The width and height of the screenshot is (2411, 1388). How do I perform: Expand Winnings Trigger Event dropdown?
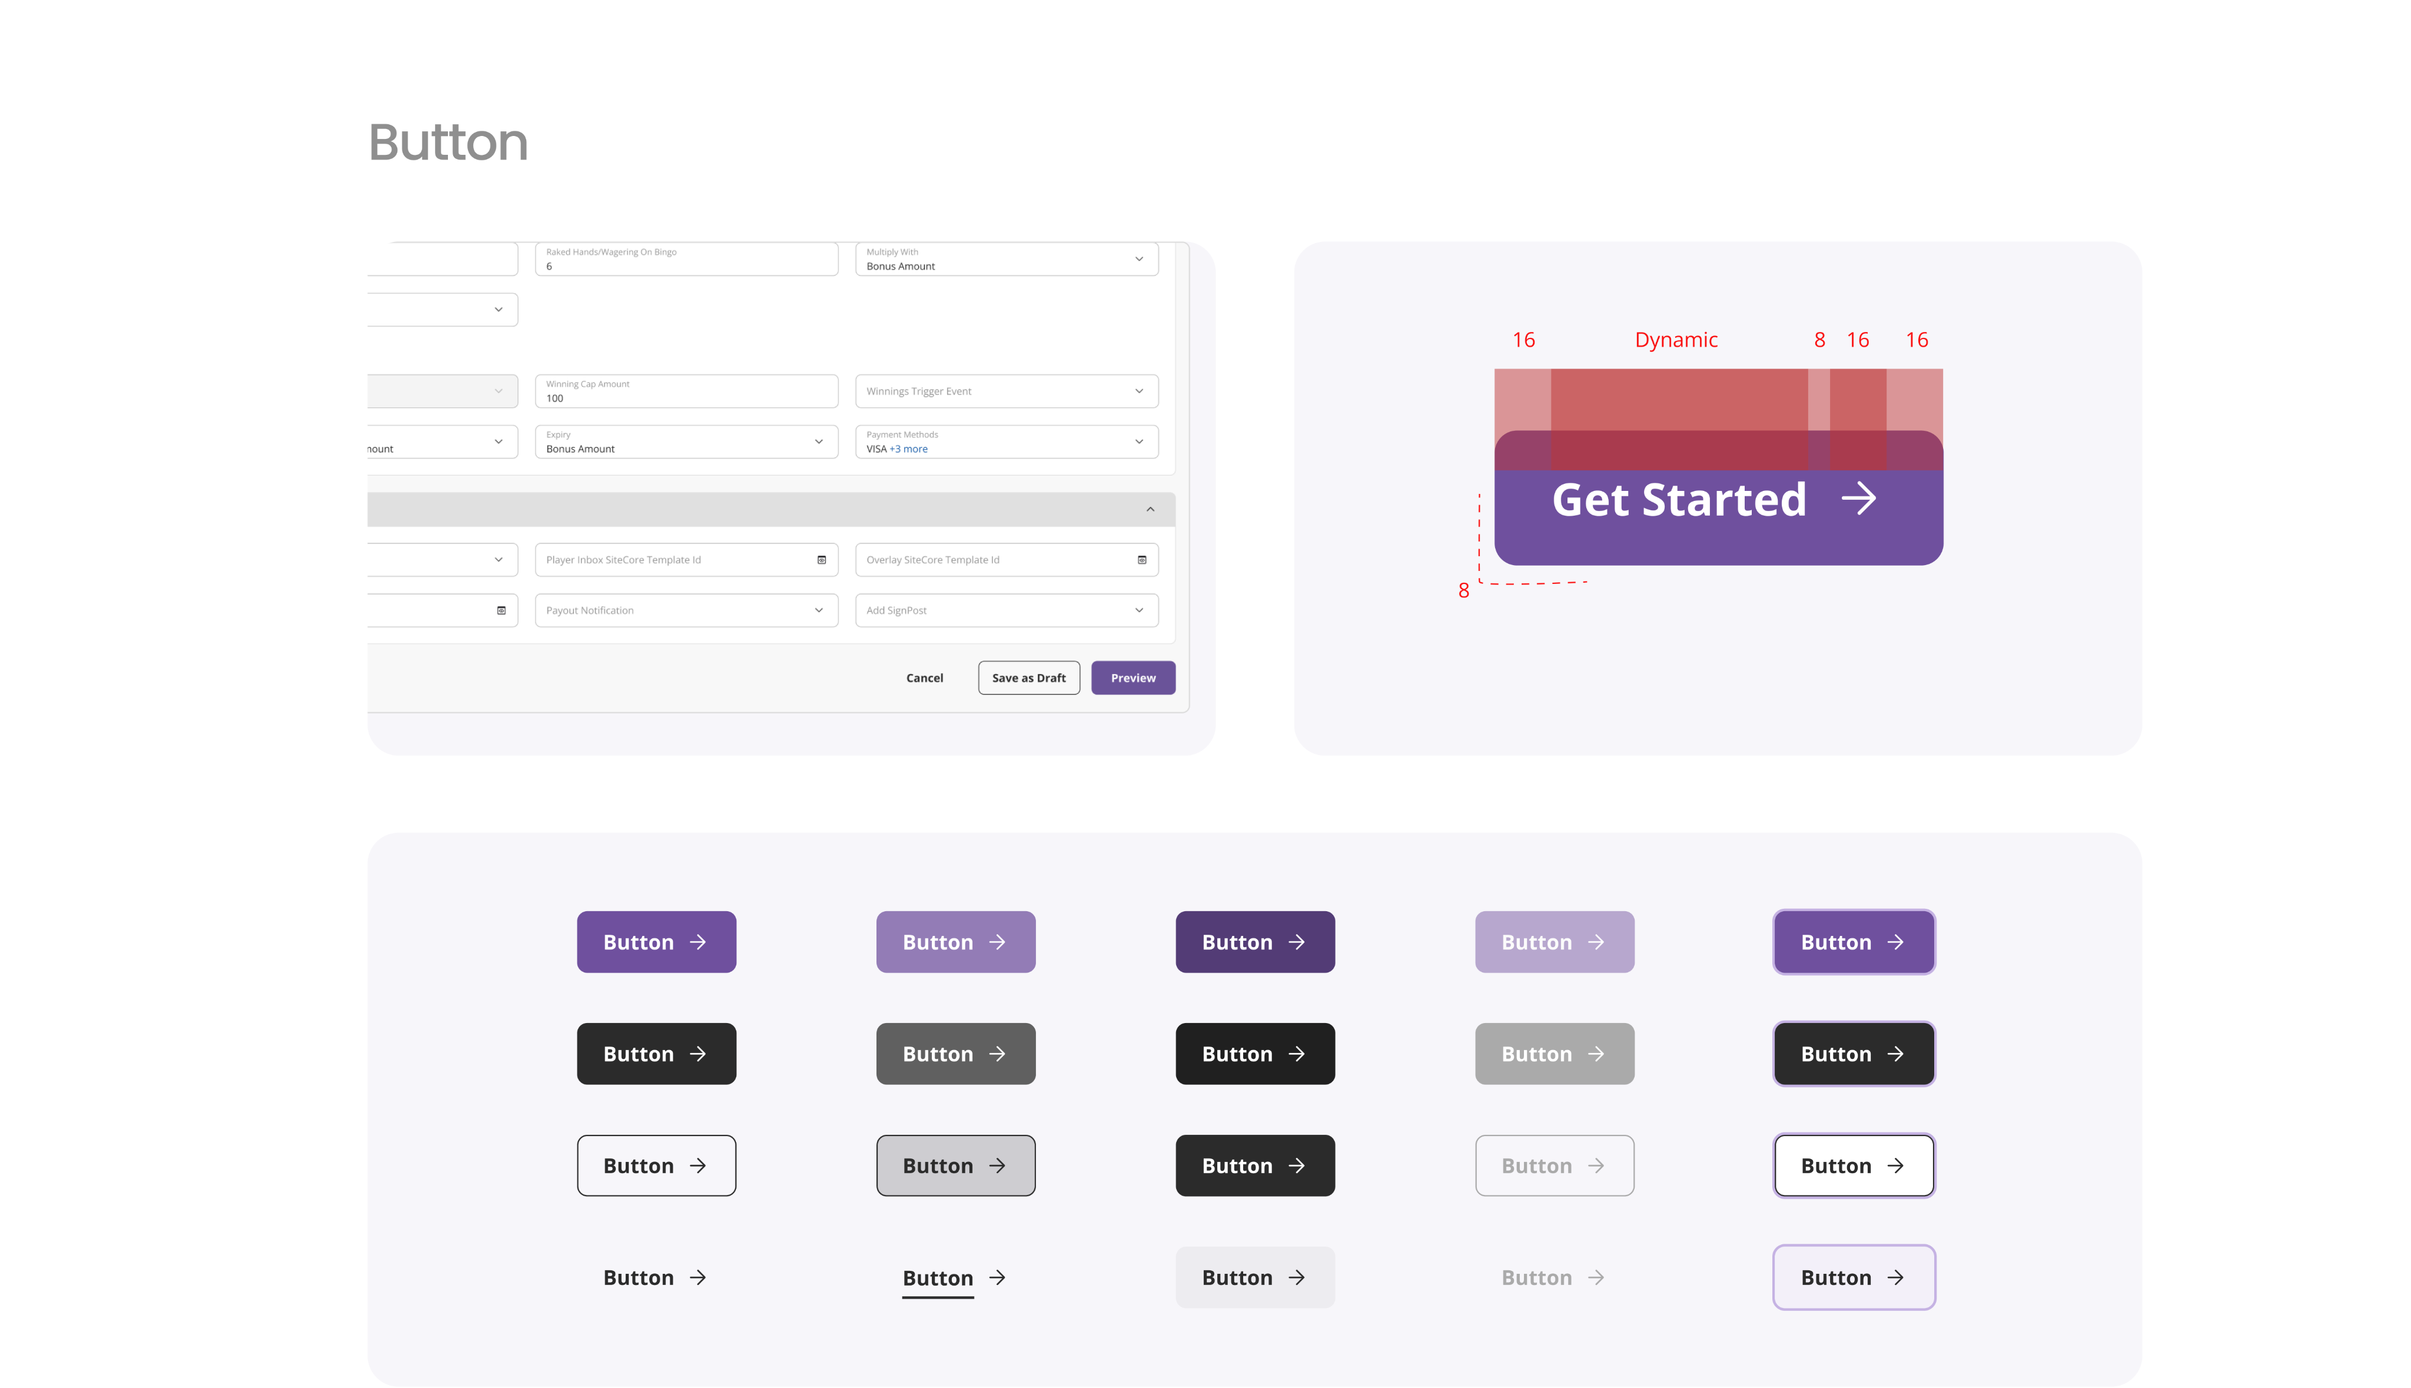[x=1139, y=391]
